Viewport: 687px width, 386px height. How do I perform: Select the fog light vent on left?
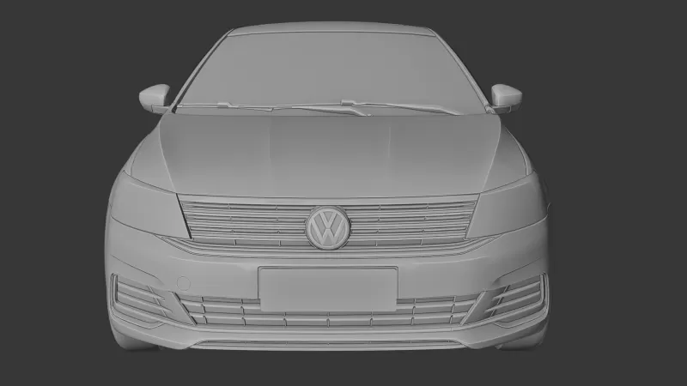coord(137,294)
